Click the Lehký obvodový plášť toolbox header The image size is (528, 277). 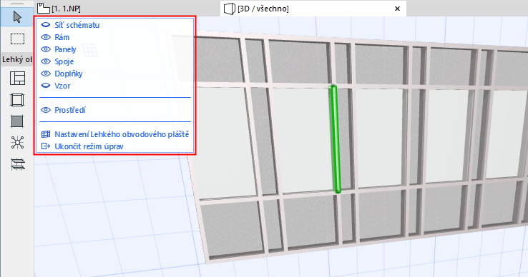(x=17, y=59)
